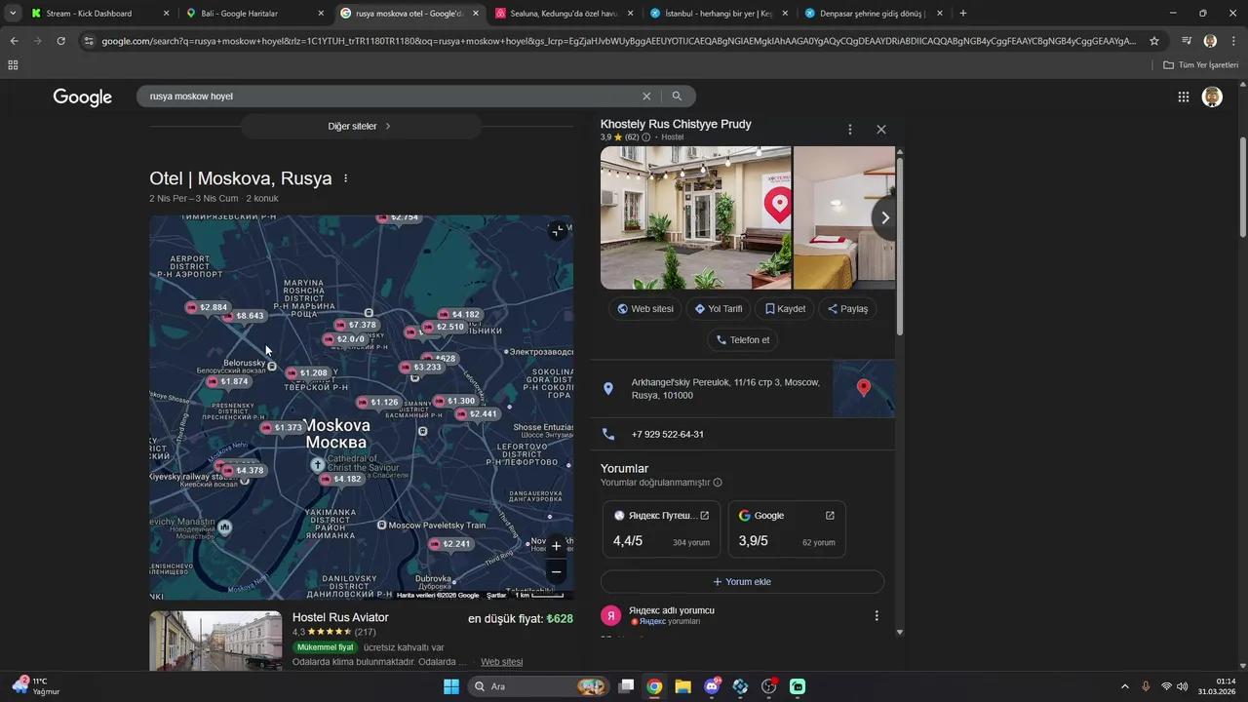1248x702 pixels.
Task: Click the 2 Nis Per–3 Nis Cum dates text
Action: [x=194, y=198]
